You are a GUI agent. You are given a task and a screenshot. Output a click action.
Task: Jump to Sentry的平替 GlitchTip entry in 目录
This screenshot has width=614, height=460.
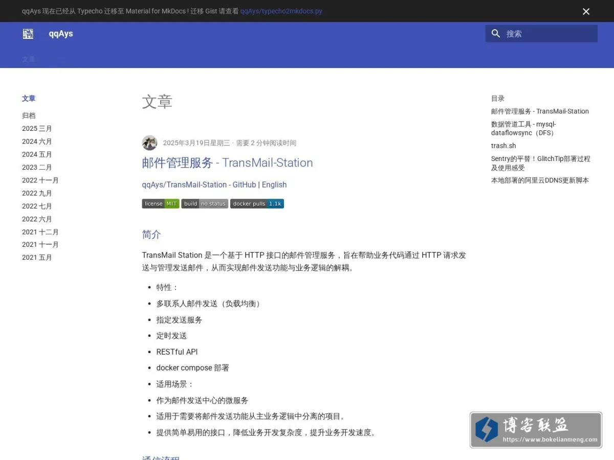click(541, 163)
